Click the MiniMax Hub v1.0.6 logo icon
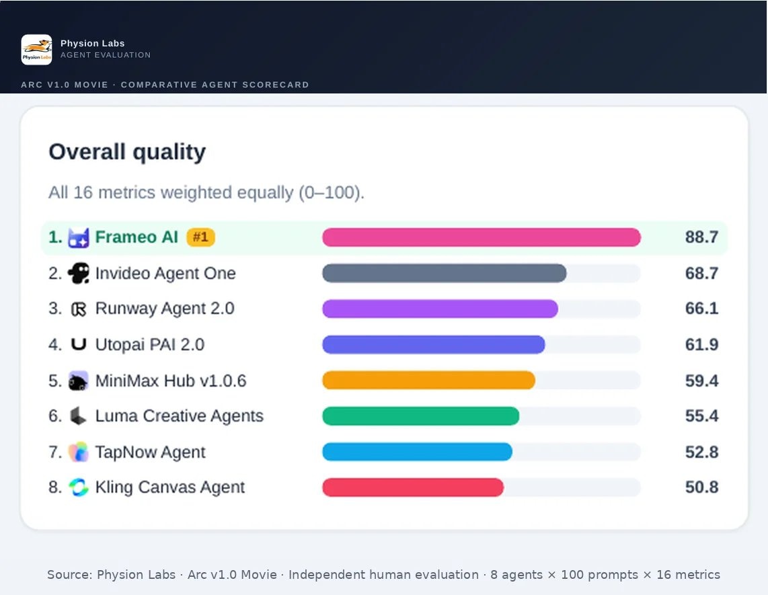 pyautogui.click(x=79, y=381)
